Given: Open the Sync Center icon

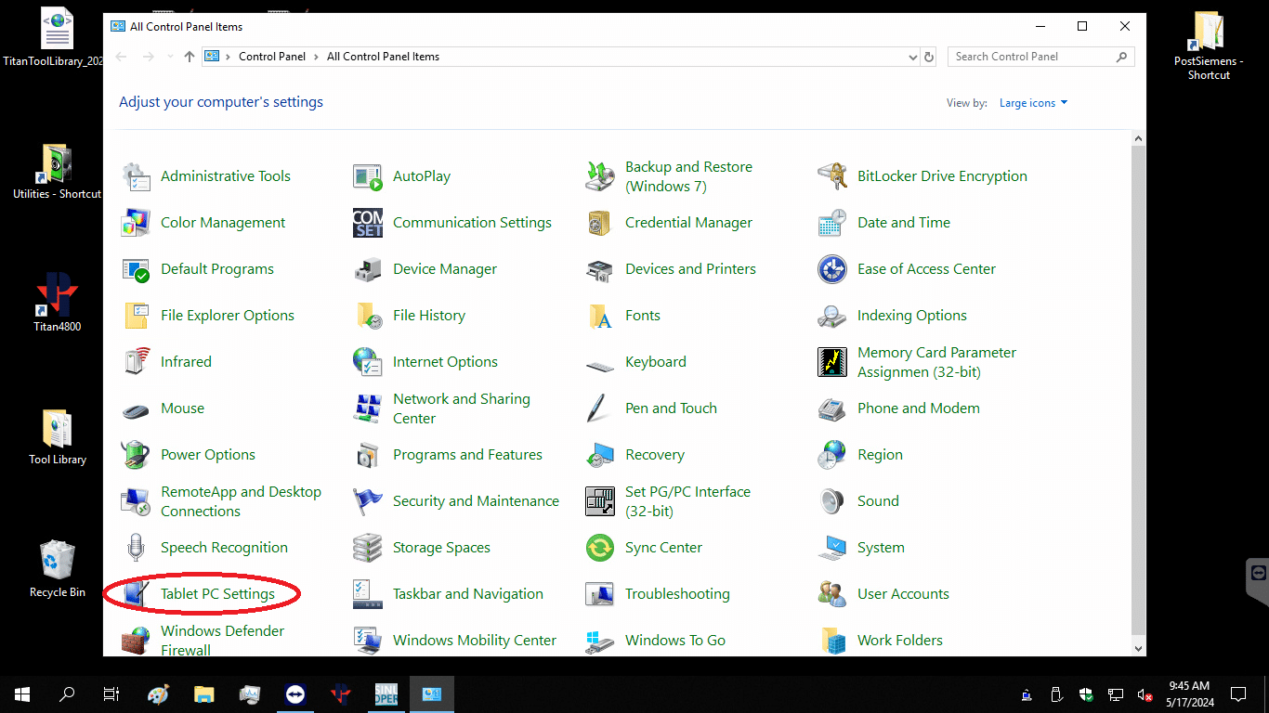Looking at the screenshot, I should 600,548.
